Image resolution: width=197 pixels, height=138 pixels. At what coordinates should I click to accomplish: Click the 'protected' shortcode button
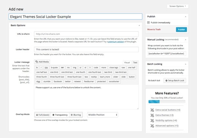coord(101,81)
